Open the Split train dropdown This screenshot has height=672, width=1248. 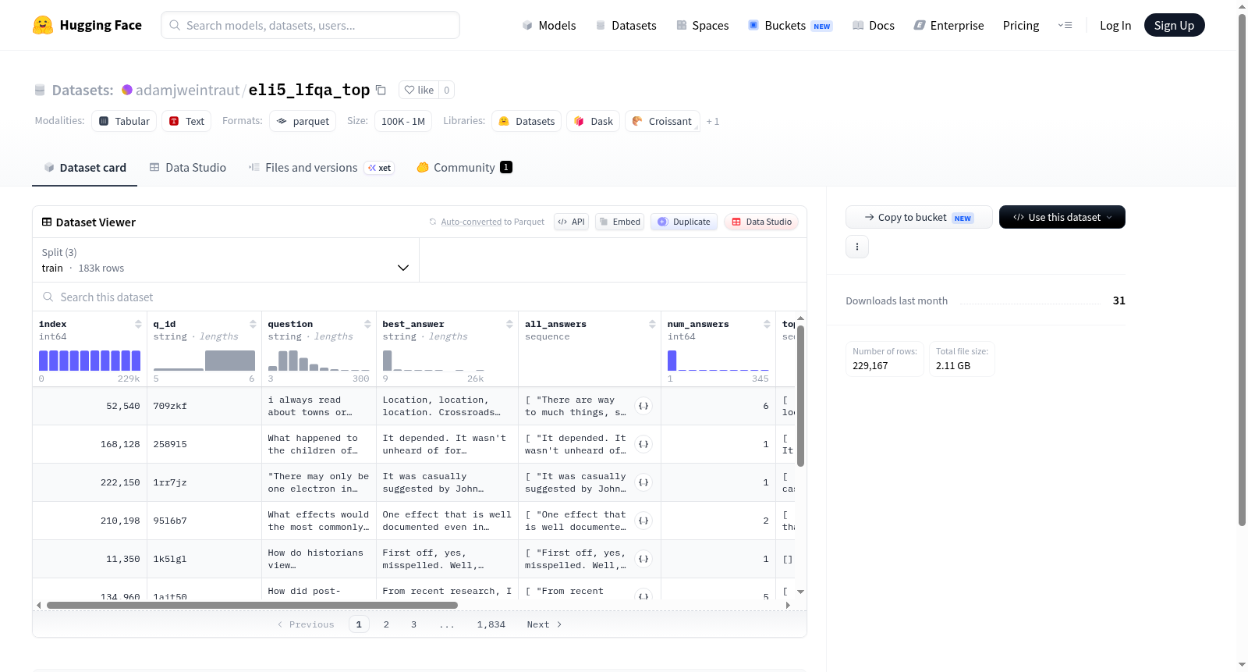click(x=225, y=260)
